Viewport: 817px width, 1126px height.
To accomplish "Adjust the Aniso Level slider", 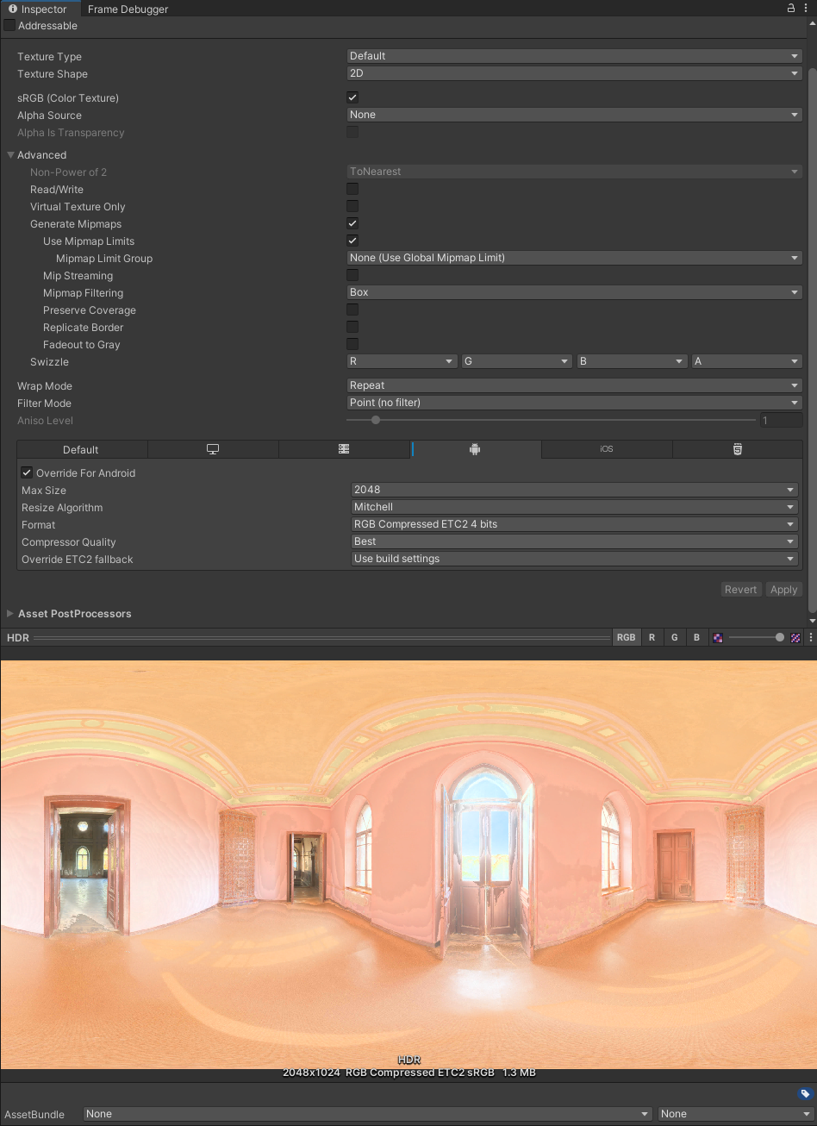I will click(x=375, y=420).
